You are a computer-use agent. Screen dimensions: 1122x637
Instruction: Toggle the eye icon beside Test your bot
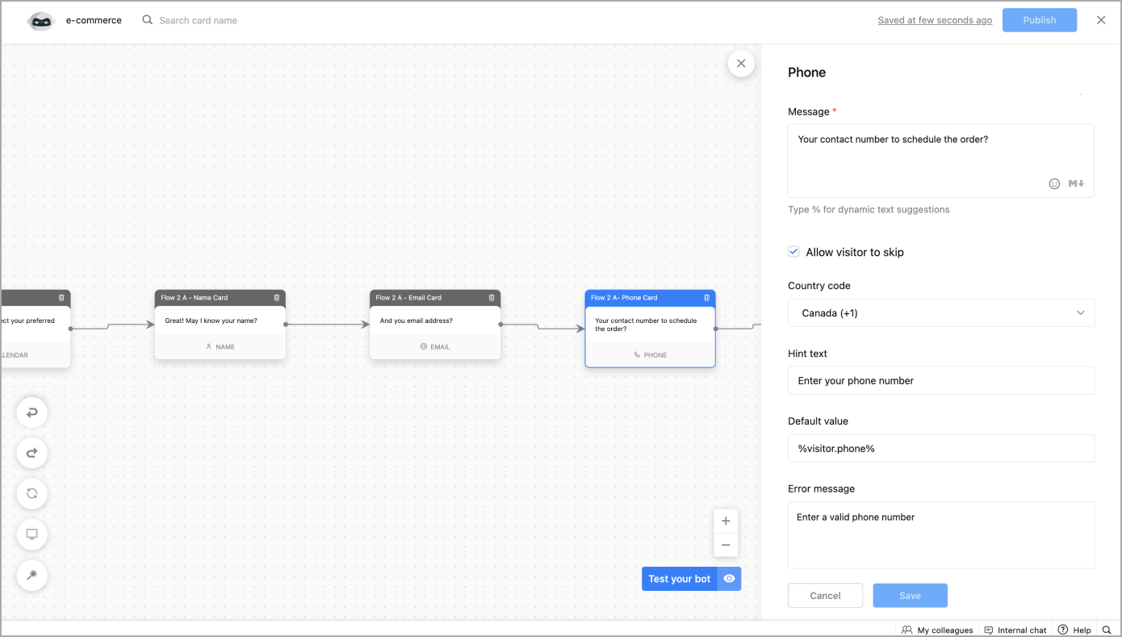(729, 579)
